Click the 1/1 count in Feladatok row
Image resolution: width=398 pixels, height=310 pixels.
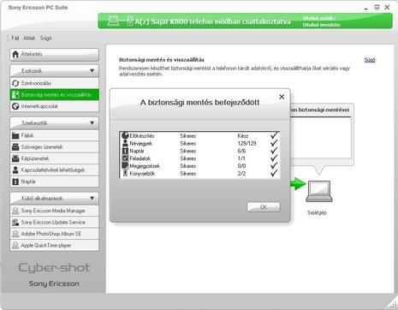(241, 158)
